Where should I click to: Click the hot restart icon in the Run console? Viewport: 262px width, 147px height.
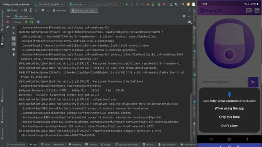(32, 22)
